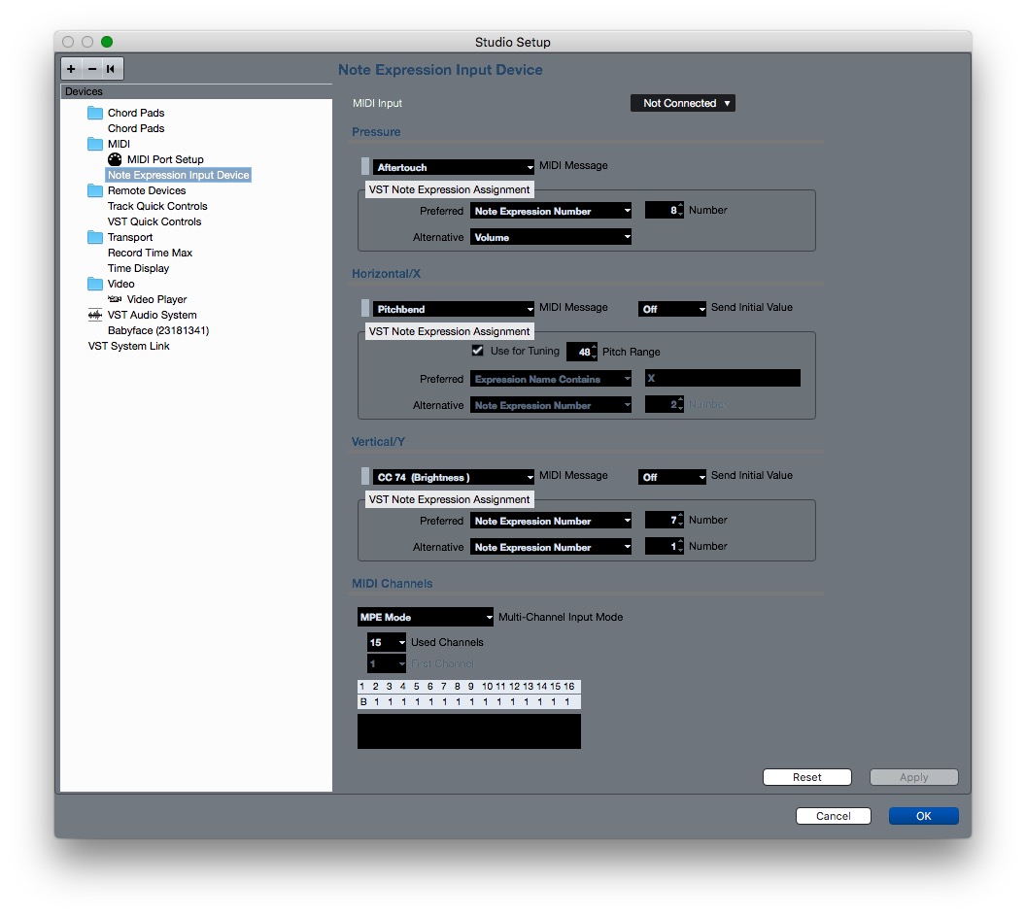
Task: Uncheck the Use for Tuning checkbox
Action: (478, 351)
